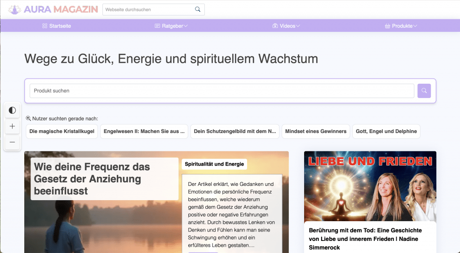The width and height of the screenshot is (460, 253).
Task: Click the magnifier icon in website search
Action: tap(198, 9)
